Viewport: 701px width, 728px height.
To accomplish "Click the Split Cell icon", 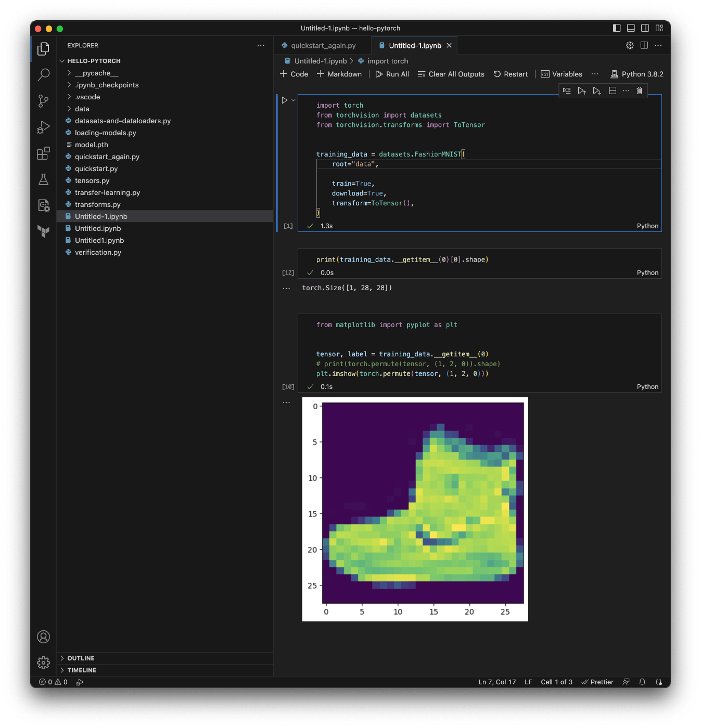I will pos(613,90).
